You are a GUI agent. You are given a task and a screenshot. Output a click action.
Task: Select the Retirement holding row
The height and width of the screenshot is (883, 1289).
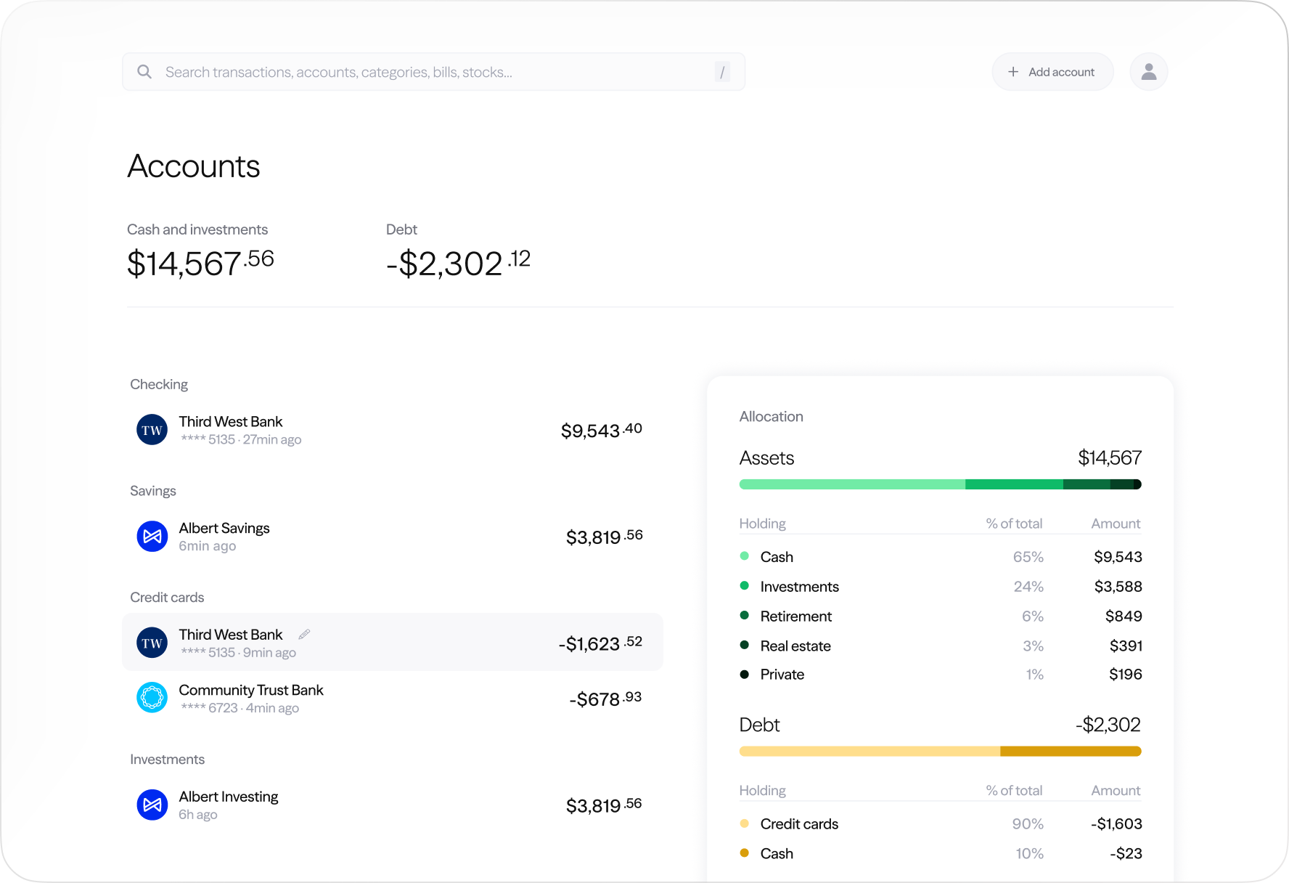tap(940, 617)
